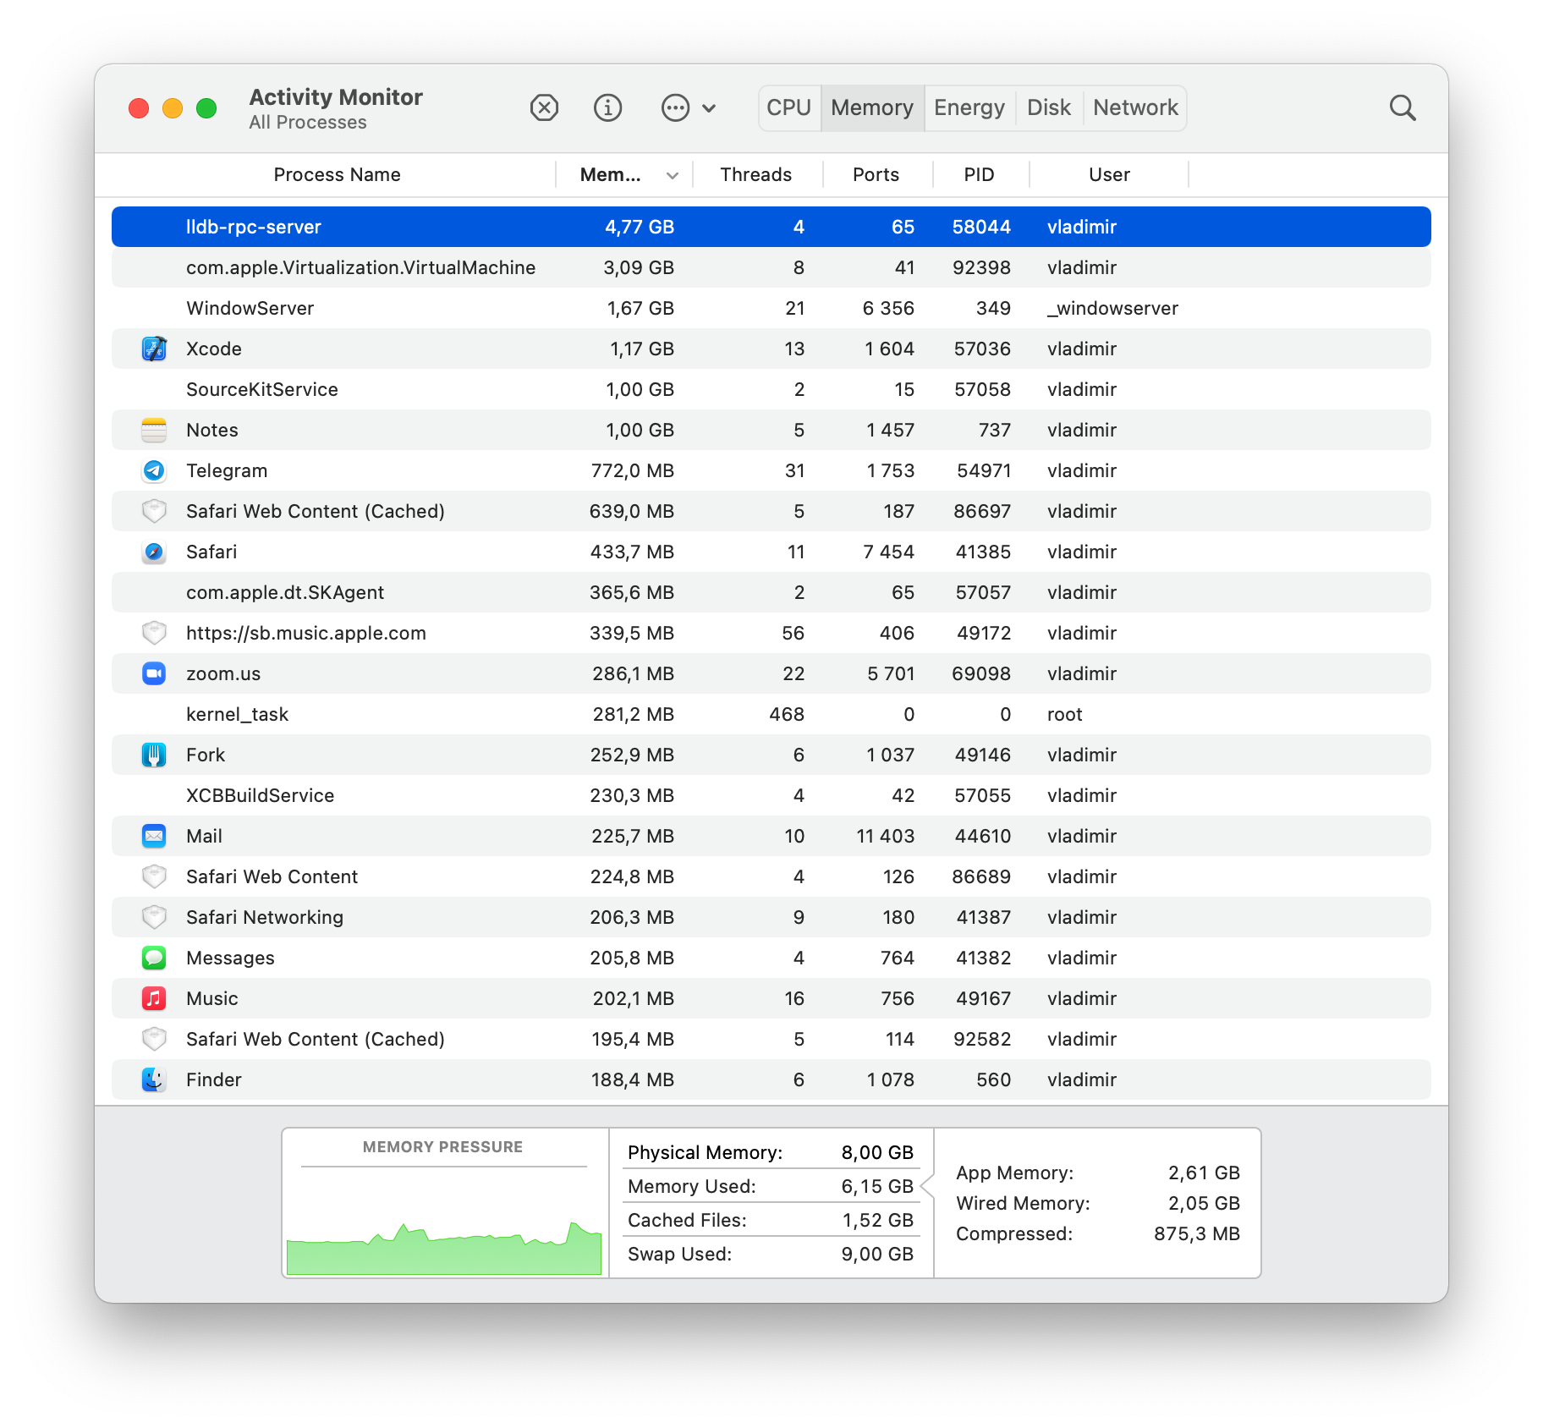Select the Network tab
The height and width of the screenshot is (1428, 1543).
click(x=1134, y=108)
